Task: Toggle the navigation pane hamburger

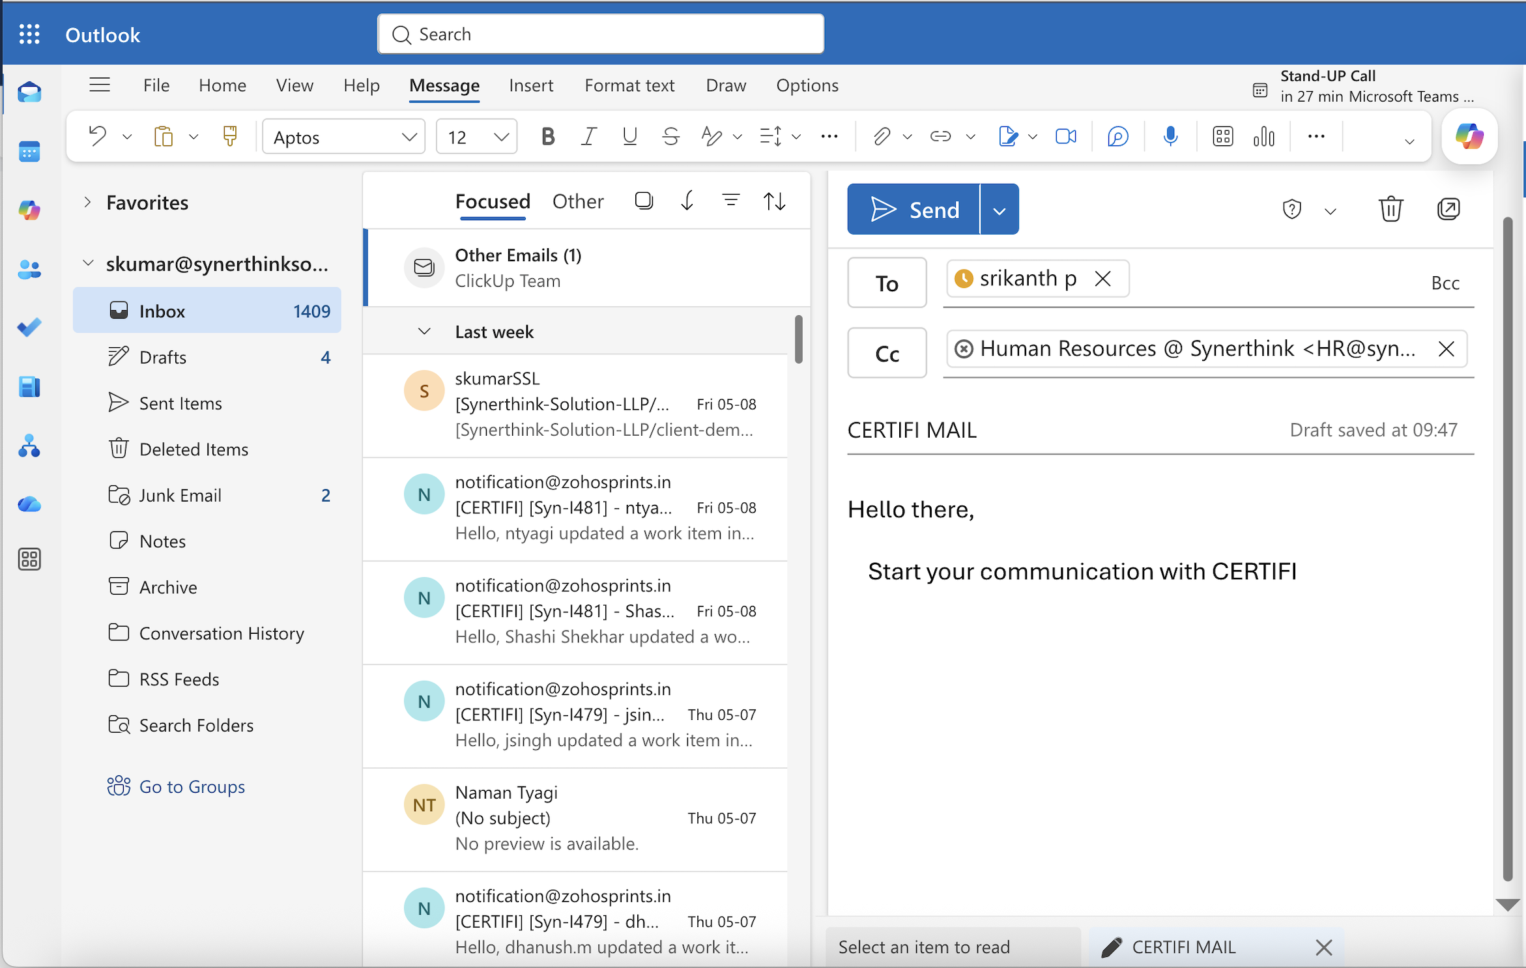Action: click(x=99, y=85)
